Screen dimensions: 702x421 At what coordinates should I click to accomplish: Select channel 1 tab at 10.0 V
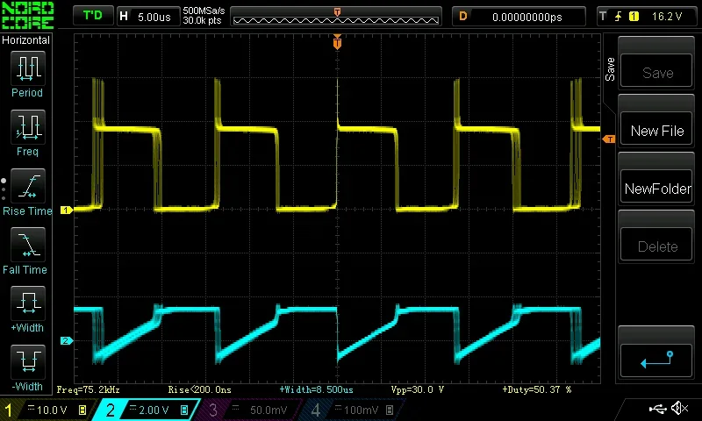[x=47, y=410]
